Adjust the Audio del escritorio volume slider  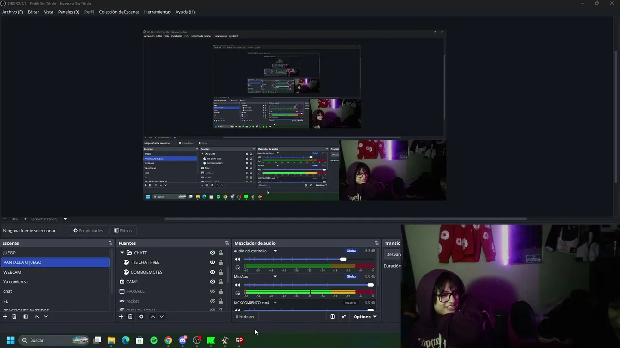[x=309, y=260]
